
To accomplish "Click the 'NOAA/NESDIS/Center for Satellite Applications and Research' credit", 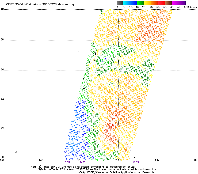I will pos(116,172).
